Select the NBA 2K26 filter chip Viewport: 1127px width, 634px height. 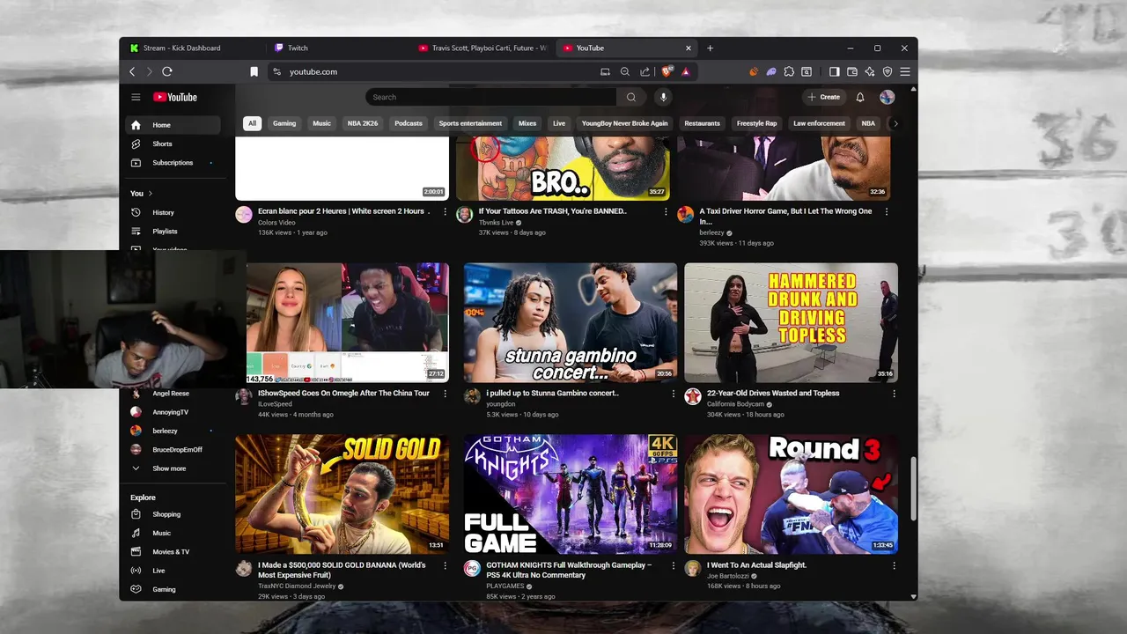pos(363,123)
